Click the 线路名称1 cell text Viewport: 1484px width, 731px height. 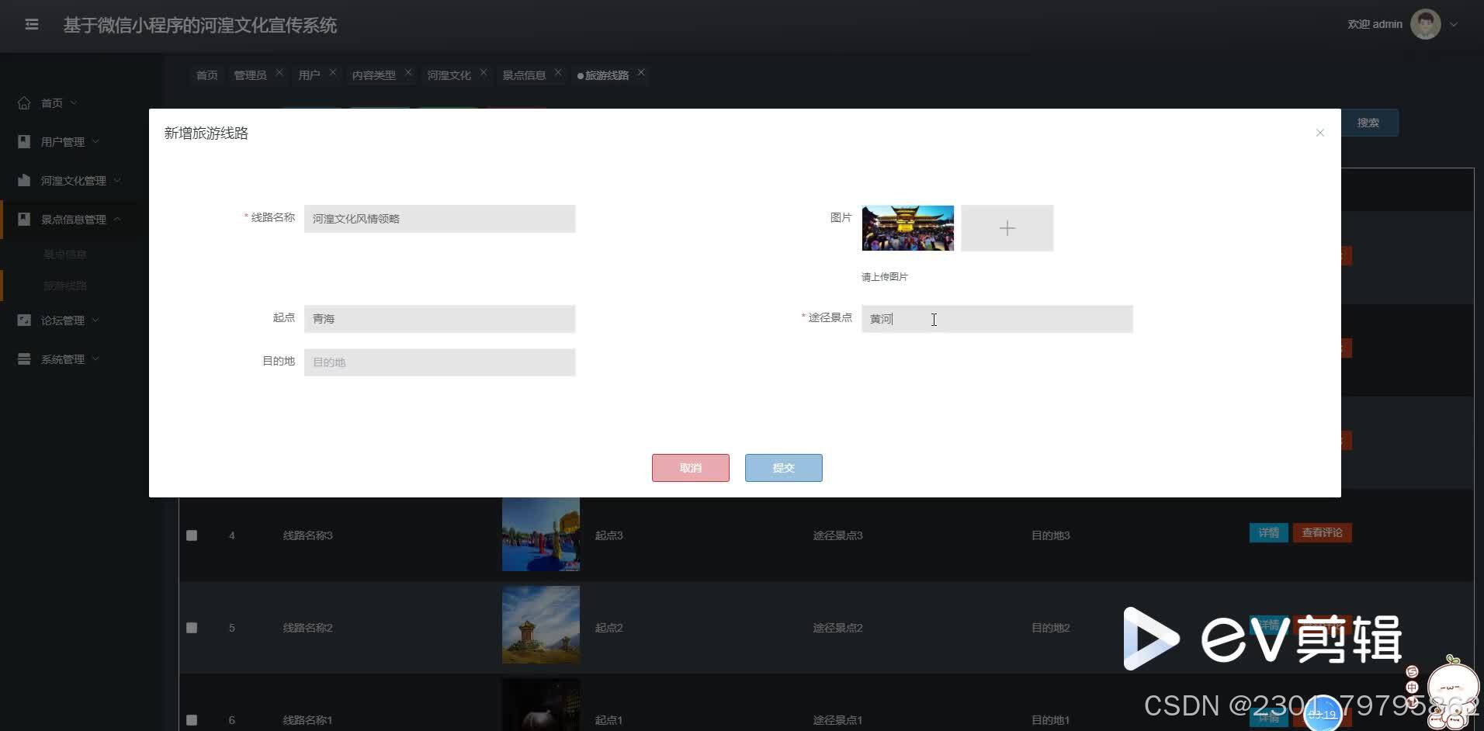[307, 720]
